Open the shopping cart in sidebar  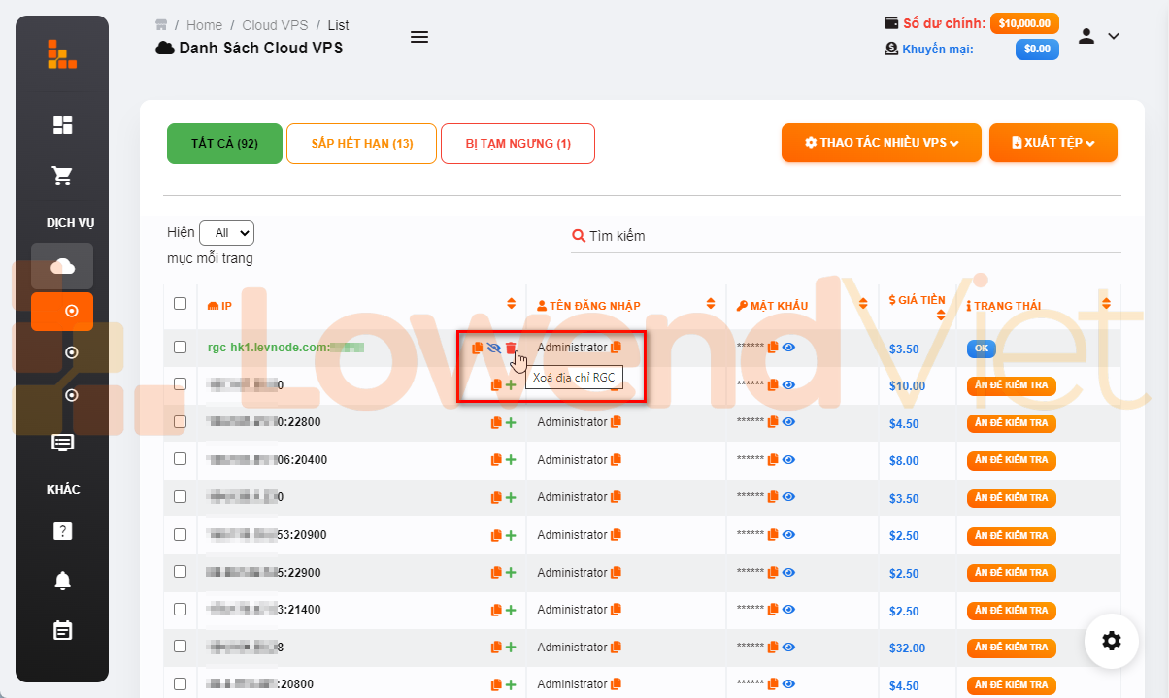click(62, 176)
